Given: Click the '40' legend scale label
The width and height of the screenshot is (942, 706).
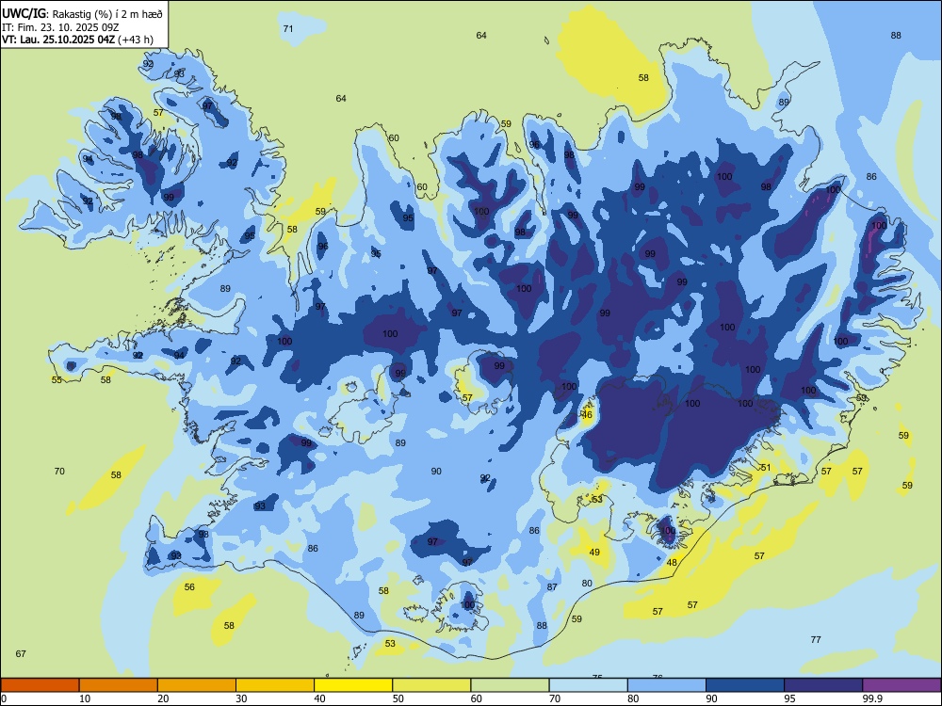Looking at the screenshot, I should pyautogui.click(x=320, y=698).
